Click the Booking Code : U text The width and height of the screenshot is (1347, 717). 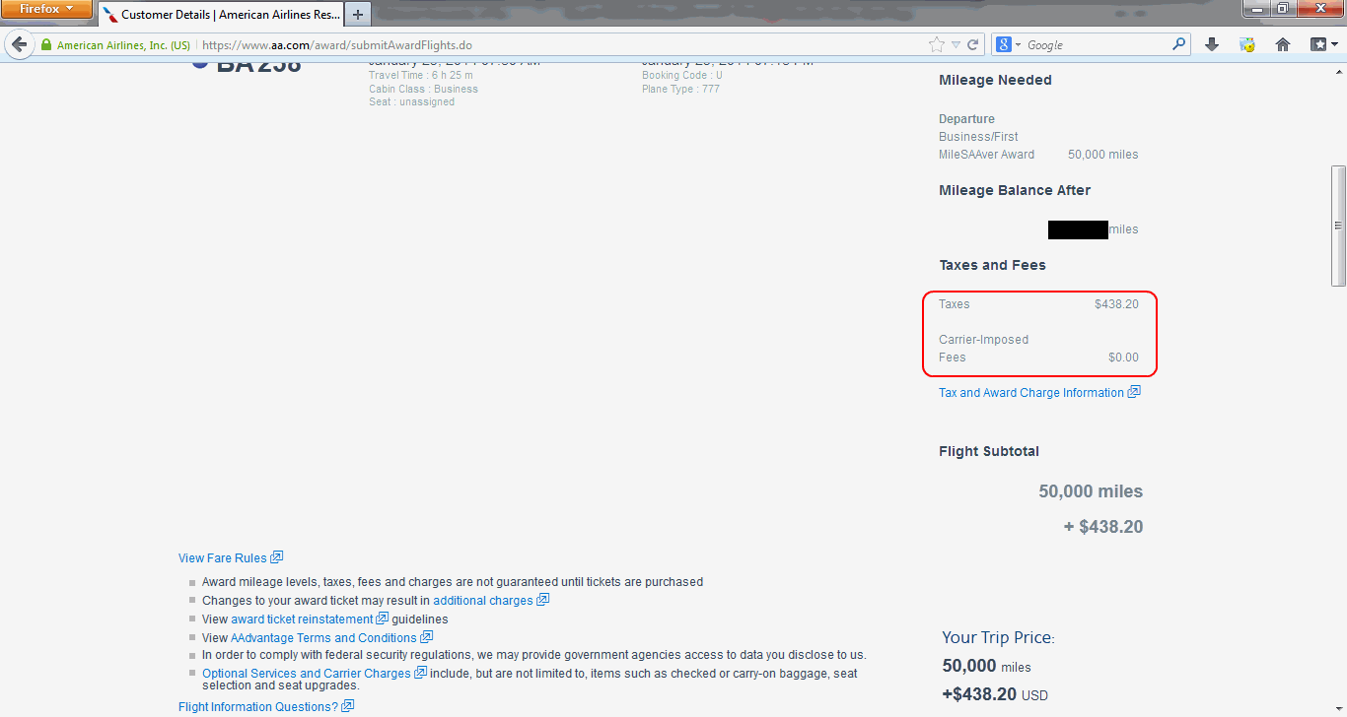click(x=682, y=75)
